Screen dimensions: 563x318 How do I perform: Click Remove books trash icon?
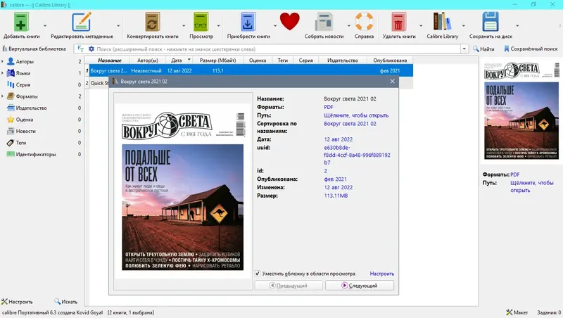coord(398,22)
